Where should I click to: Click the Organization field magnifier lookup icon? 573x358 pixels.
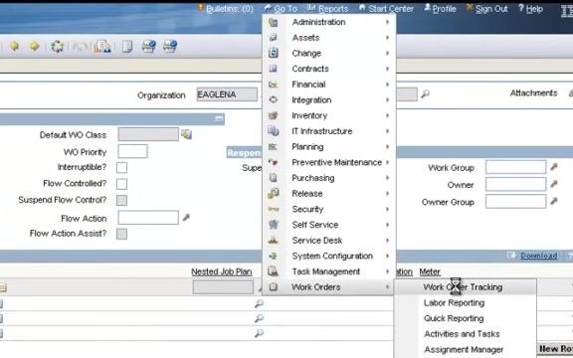[425, 94]
